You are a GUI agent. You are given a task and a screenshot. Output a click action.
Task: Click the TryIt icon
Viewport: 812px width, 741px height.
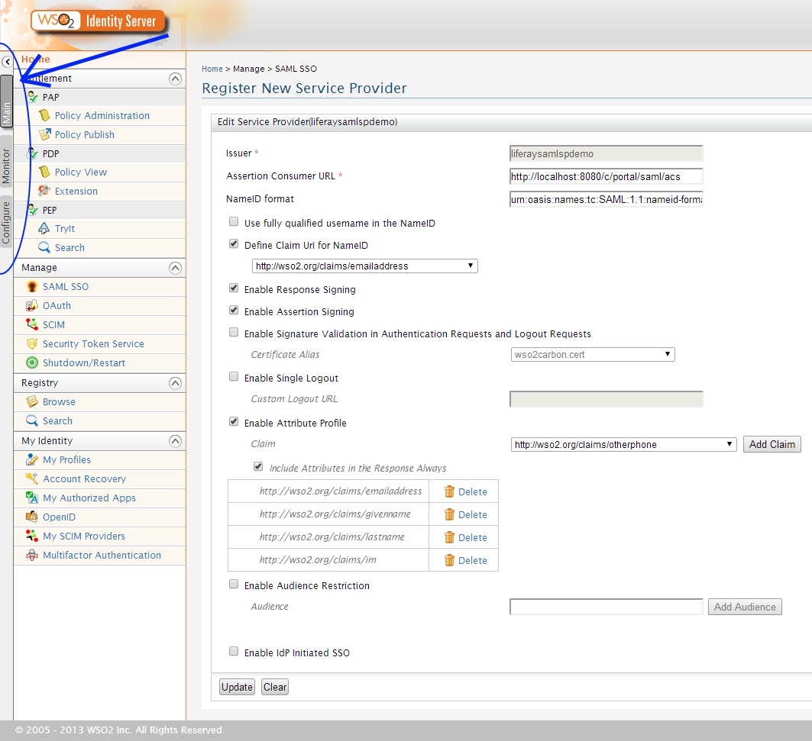44,228
